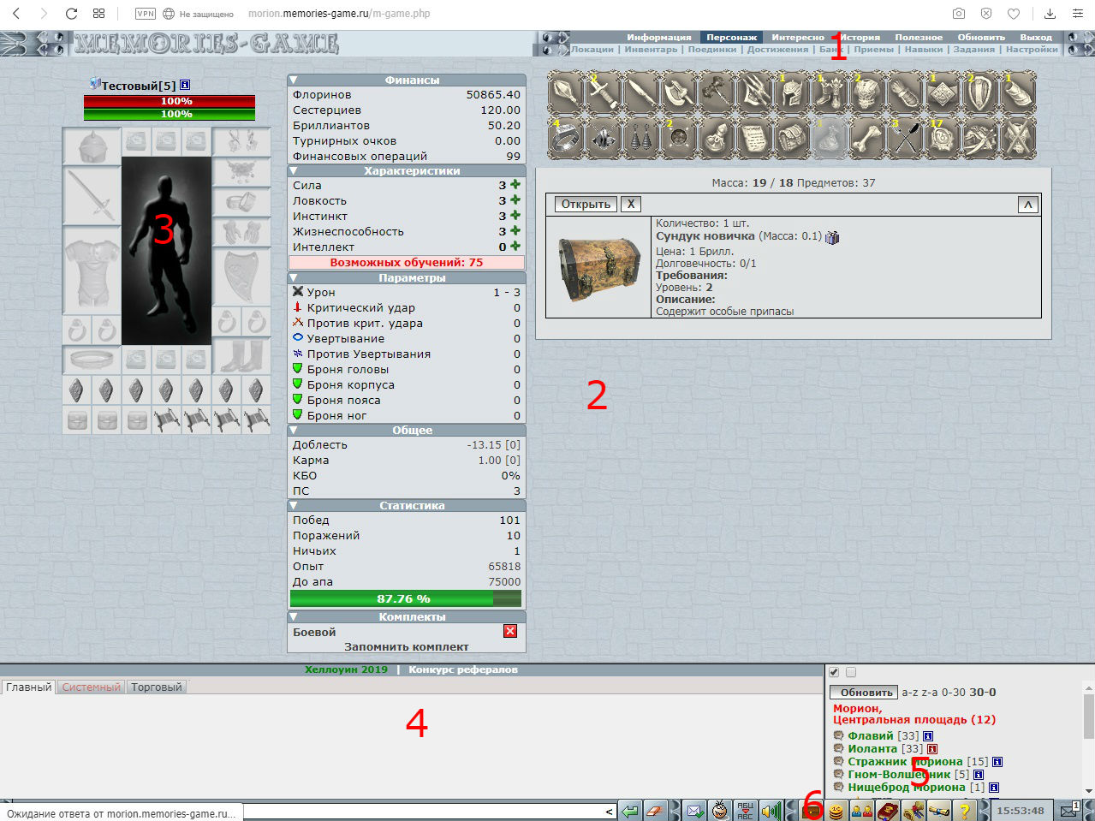The image size is (1095, 821).
Task: Click the yellow question mark help icon
Action: [x=965, y=810]
